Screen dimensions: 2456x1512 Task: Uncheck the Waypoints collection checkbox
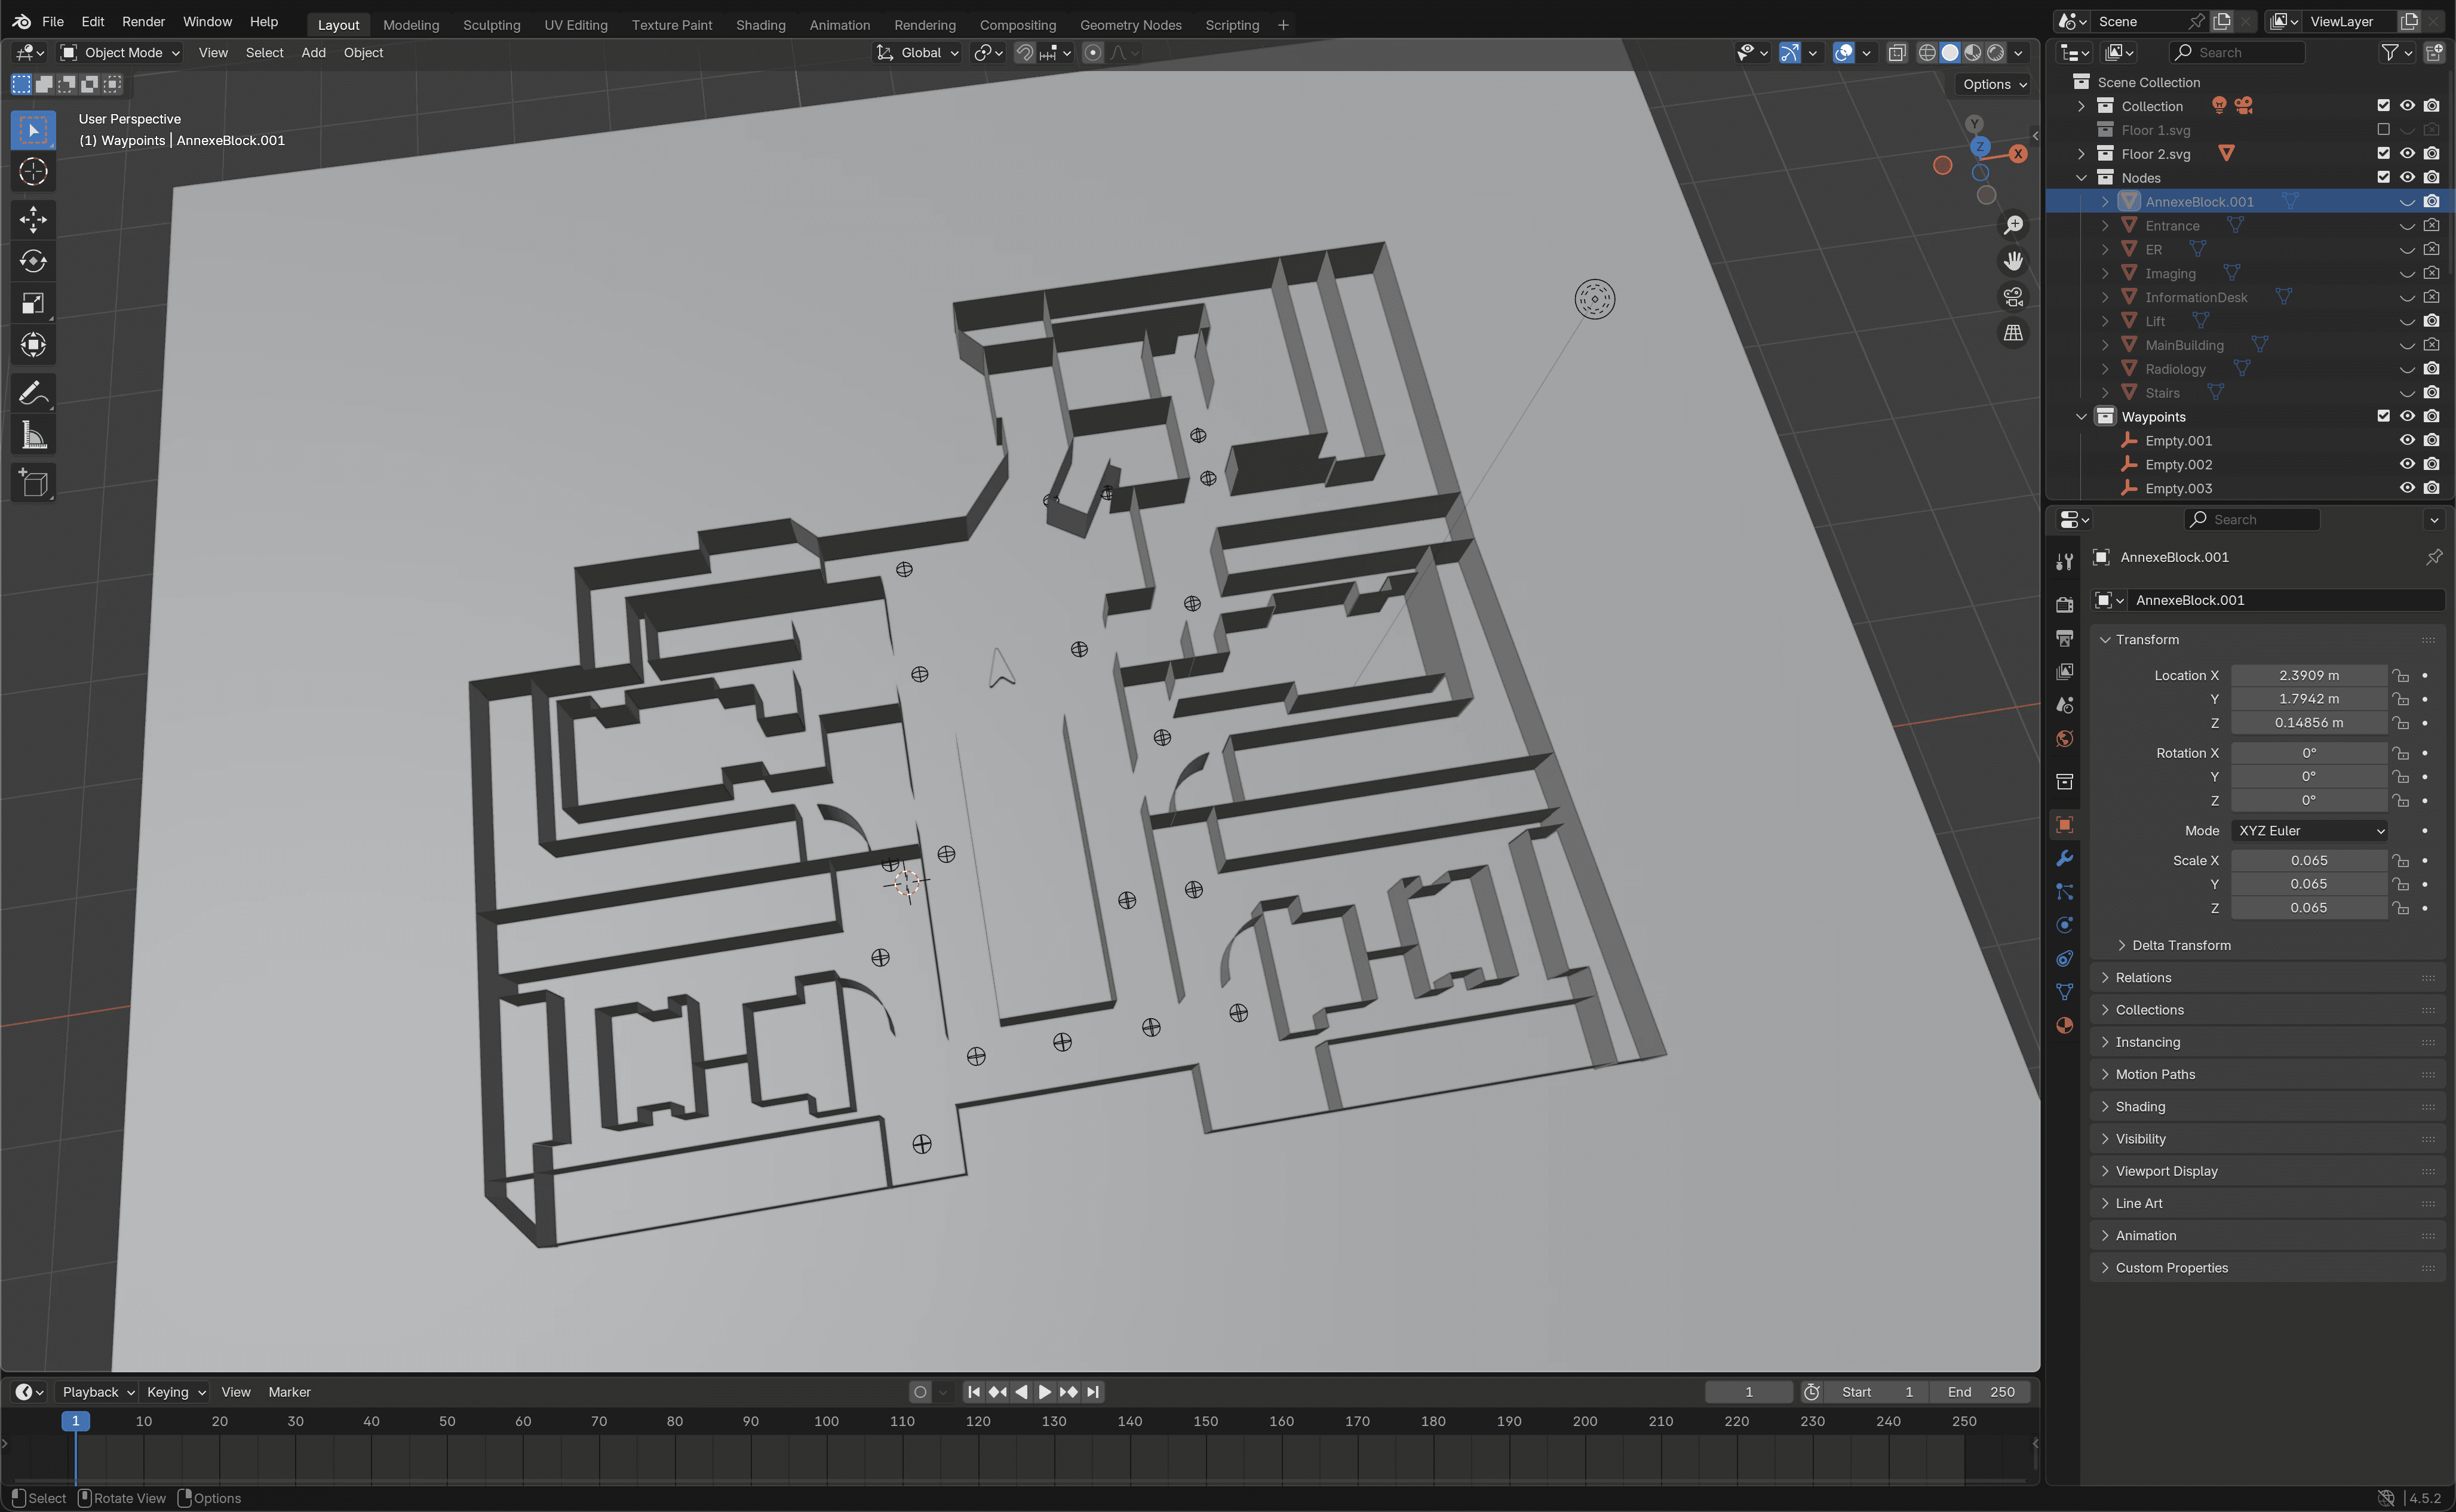pyautogui.click(x=2382, y=416)
